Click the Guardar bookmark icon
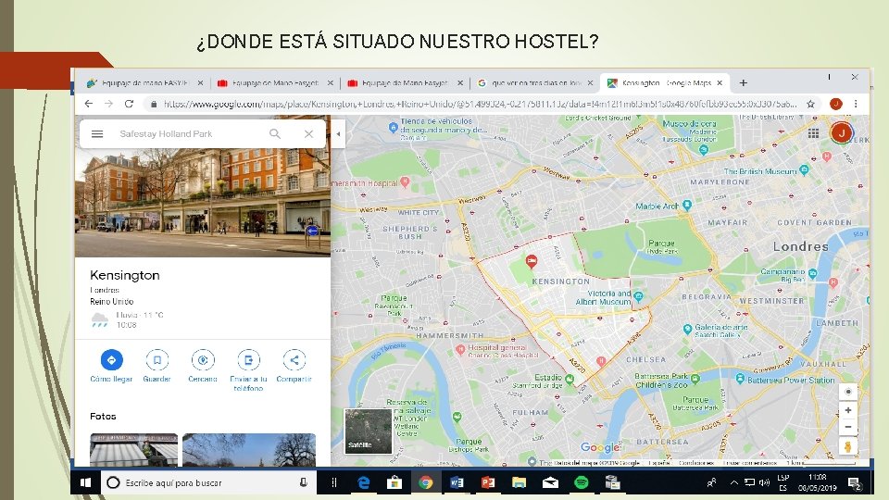Viewport: 889px width, 500px height. (x=157, y=359)
